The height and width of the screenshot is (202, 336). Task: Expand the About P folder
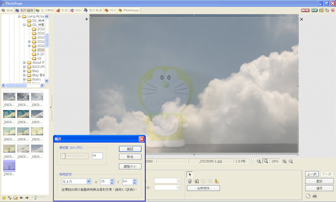tap(24, 62)
